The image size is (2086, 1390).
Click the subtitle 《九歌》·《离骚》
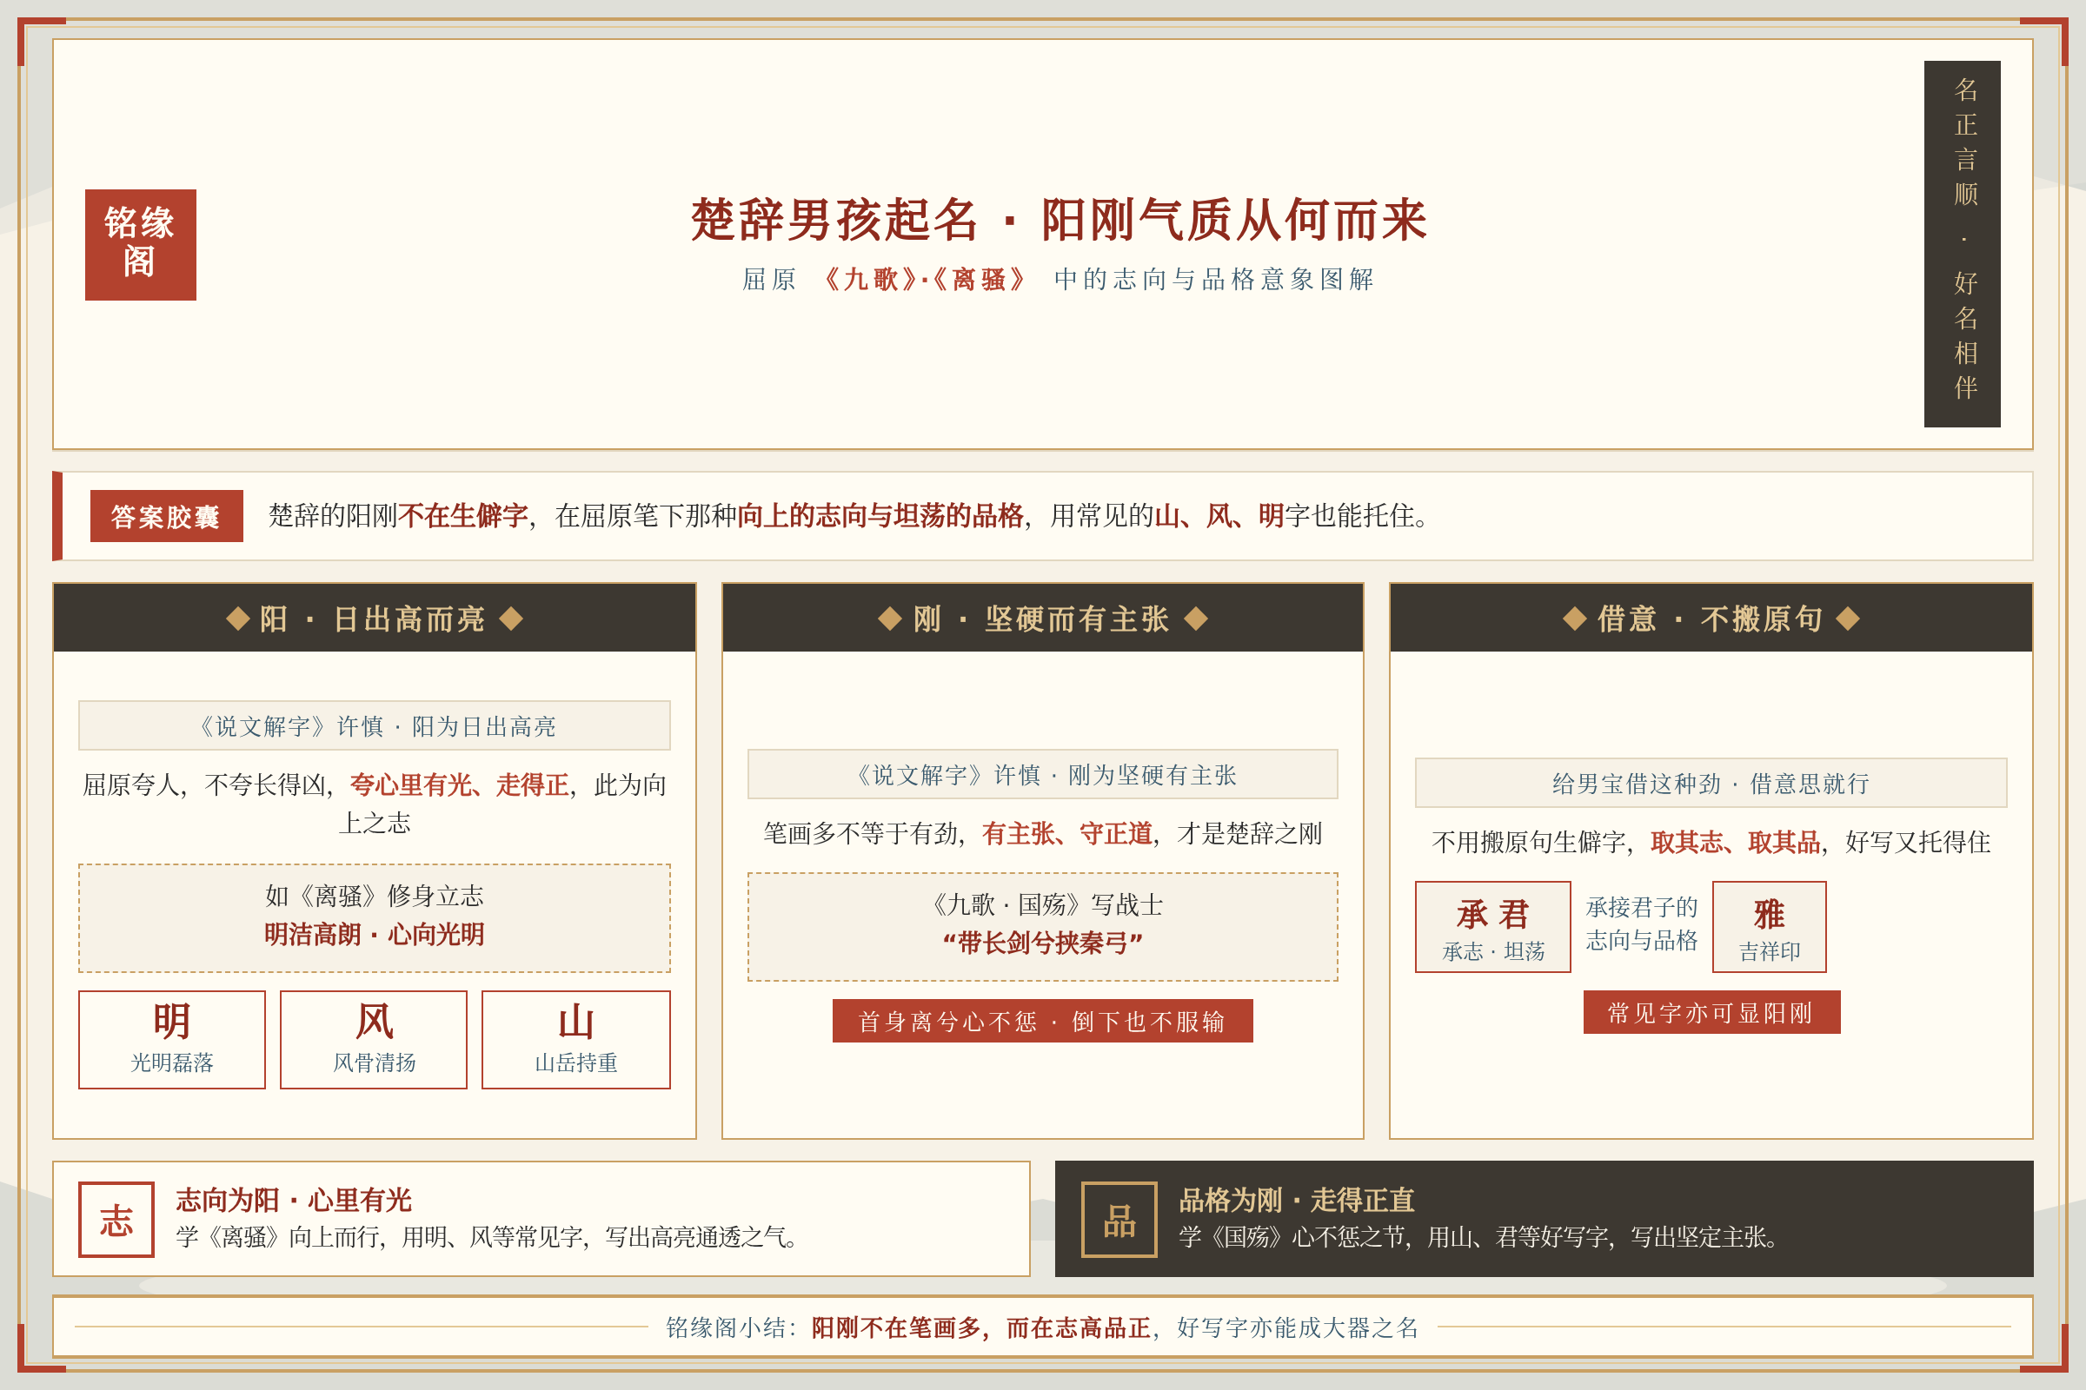point(924,279)
